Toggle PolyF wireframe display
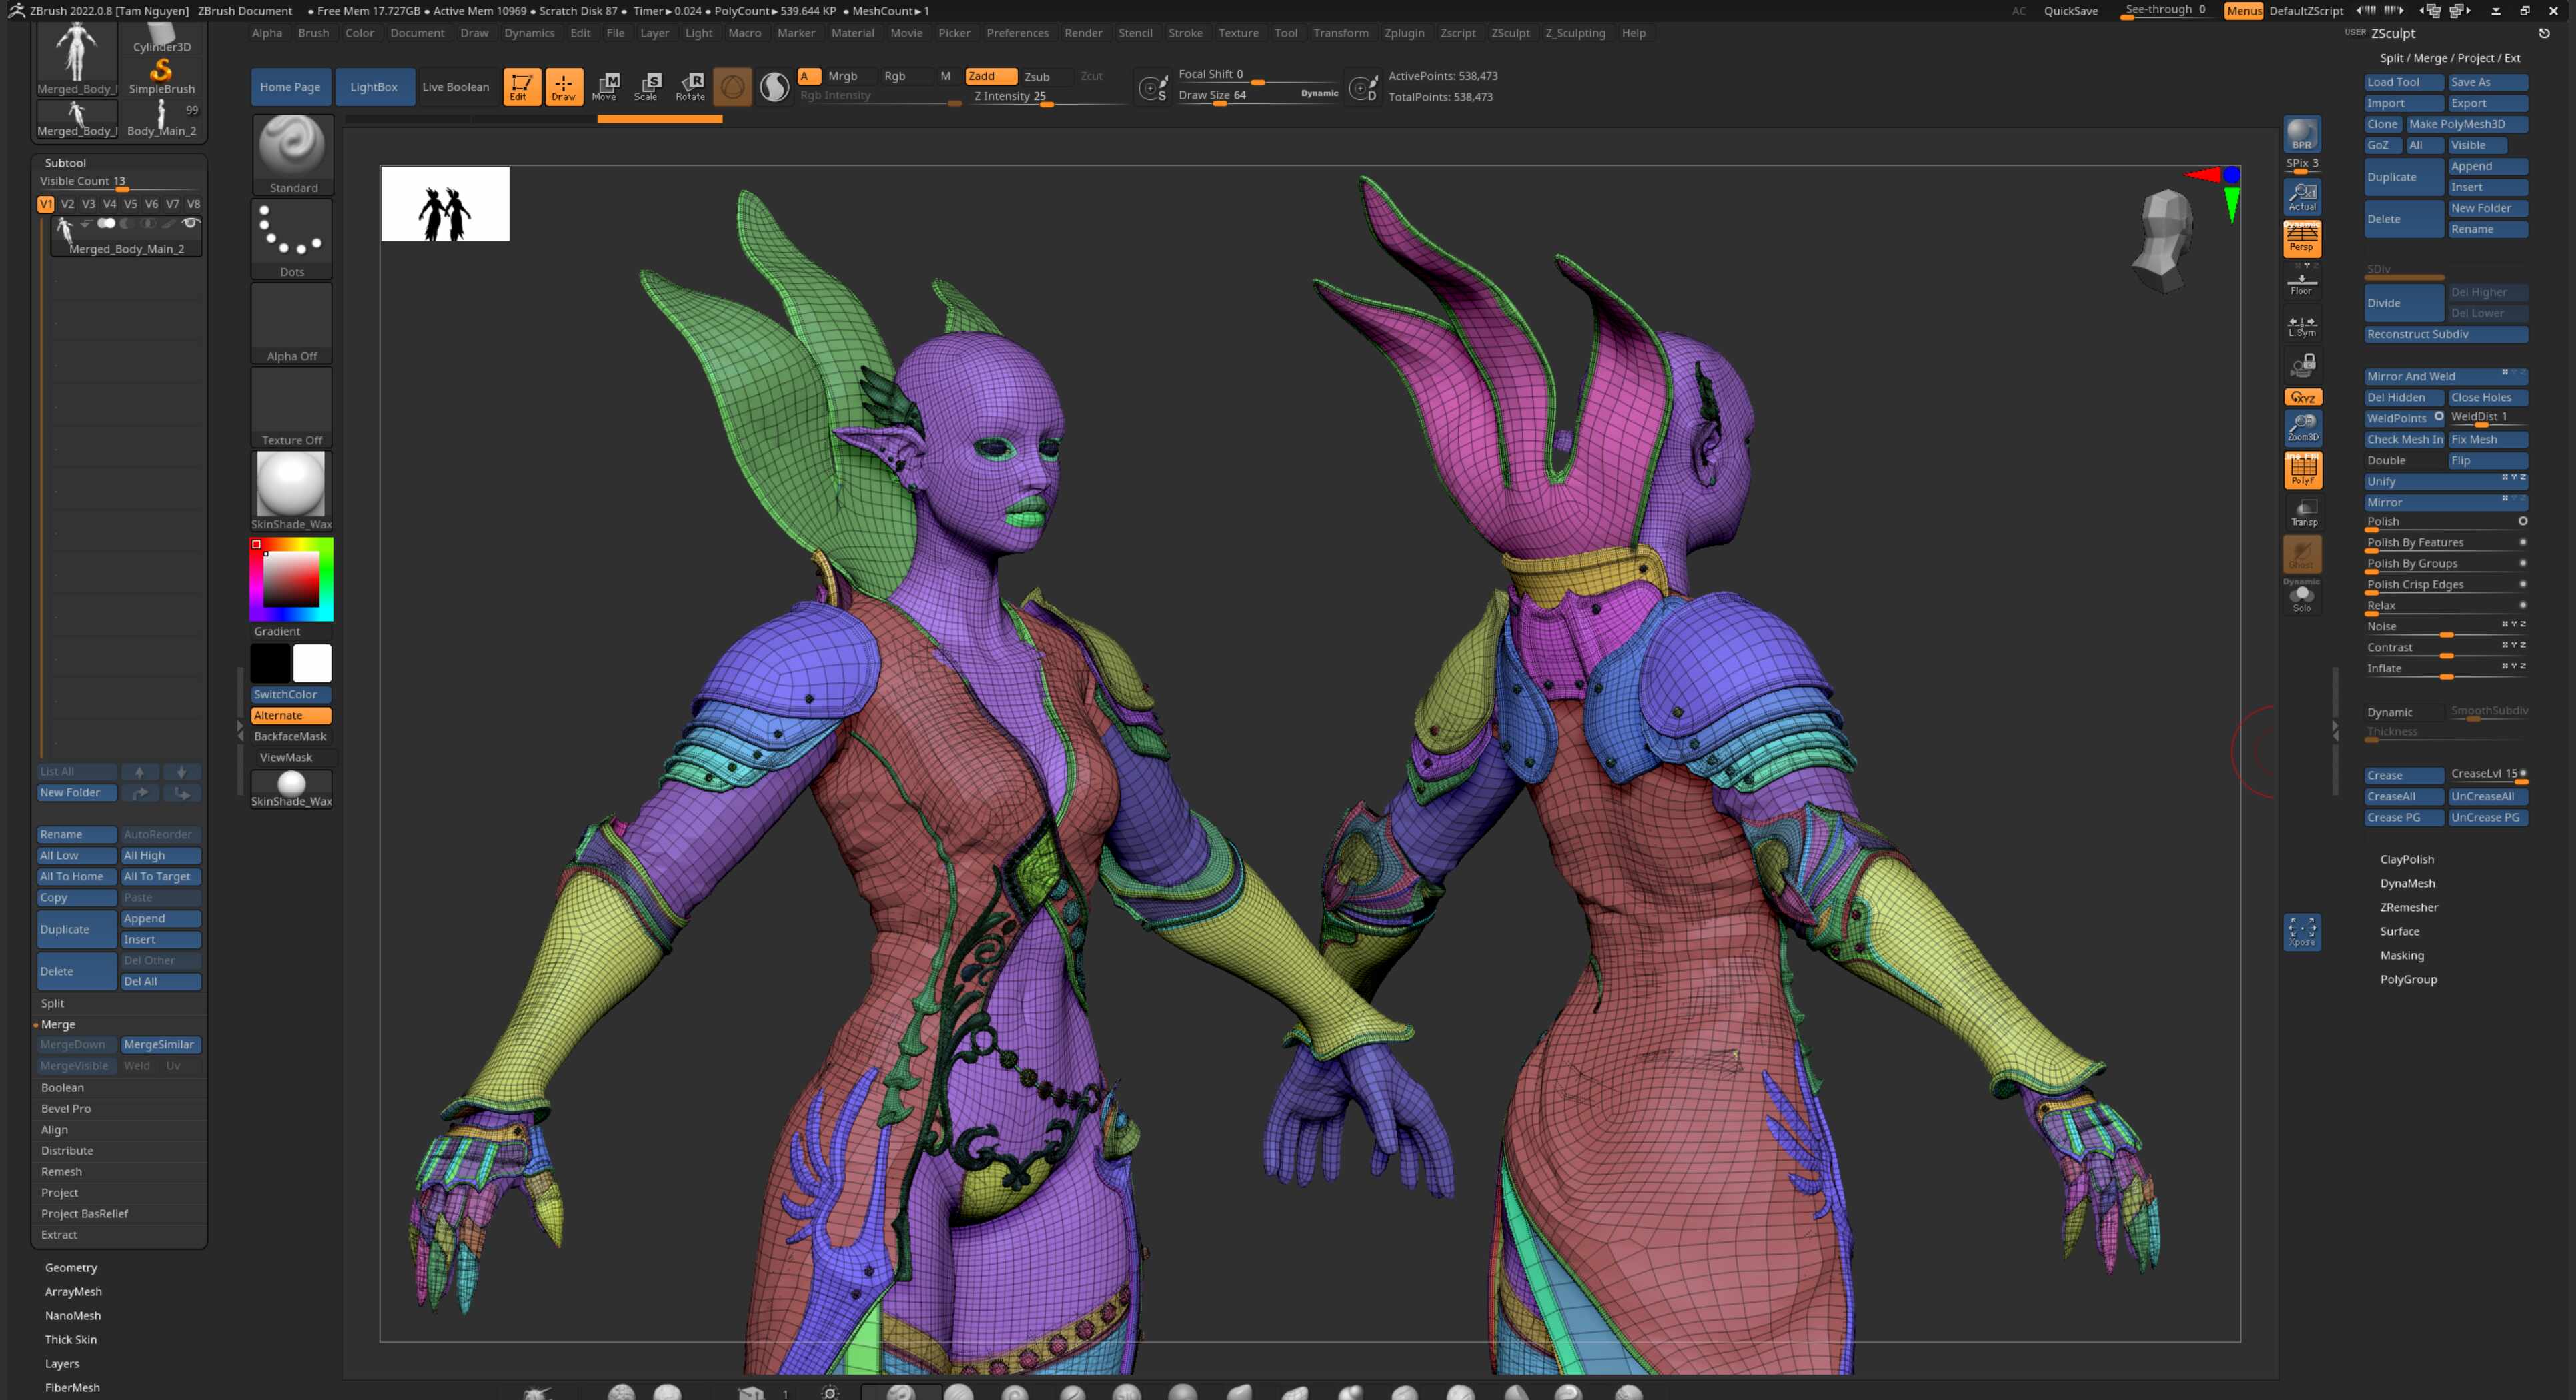This screenshot has height=1400, width=2576. 2302,470
